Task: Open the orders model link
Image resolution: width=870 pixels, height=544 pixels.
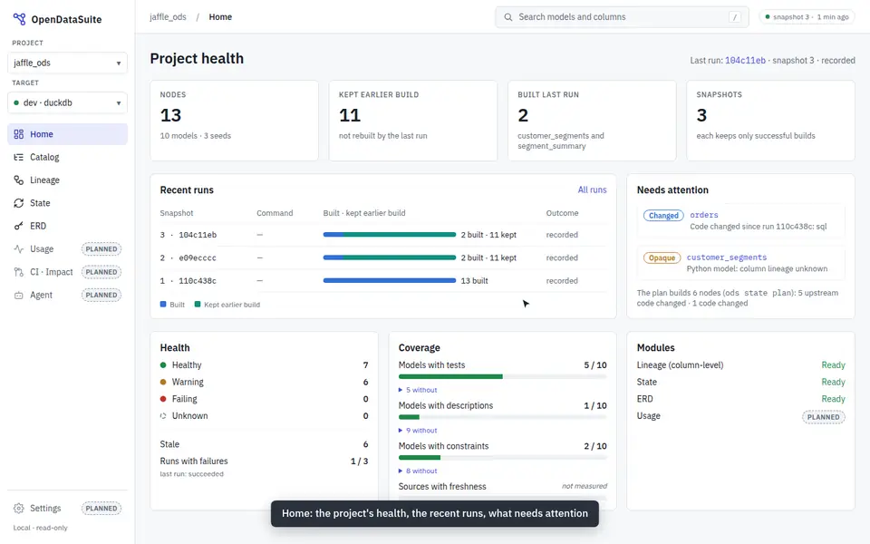Action: coord(704,215)
